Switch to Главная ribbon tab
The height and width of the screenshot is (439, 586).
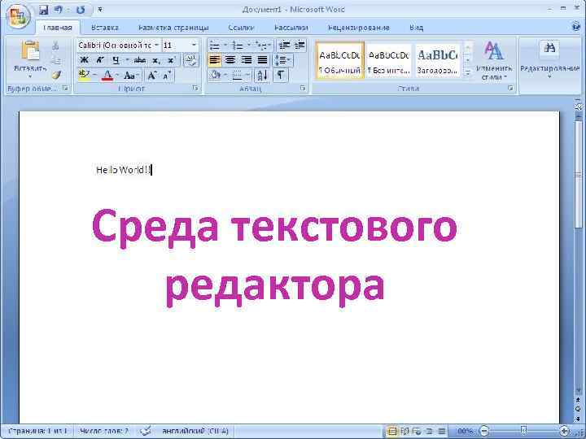tap(58, 28)
